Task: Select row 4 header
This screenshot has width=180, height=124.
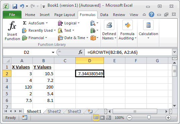Action: click(7, 87)
